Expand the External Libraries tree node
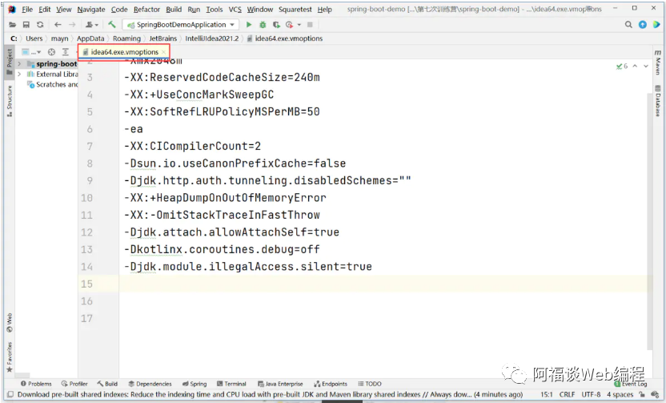Viewport: 666px width, 403px height. tap(19, 74)
